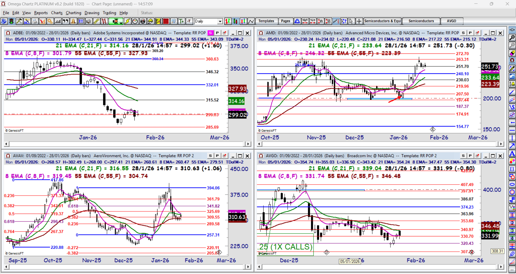This screenshot has width=516, height=274.
Task: Select the red magnet snap tool
Action: [x=512, y=61]
